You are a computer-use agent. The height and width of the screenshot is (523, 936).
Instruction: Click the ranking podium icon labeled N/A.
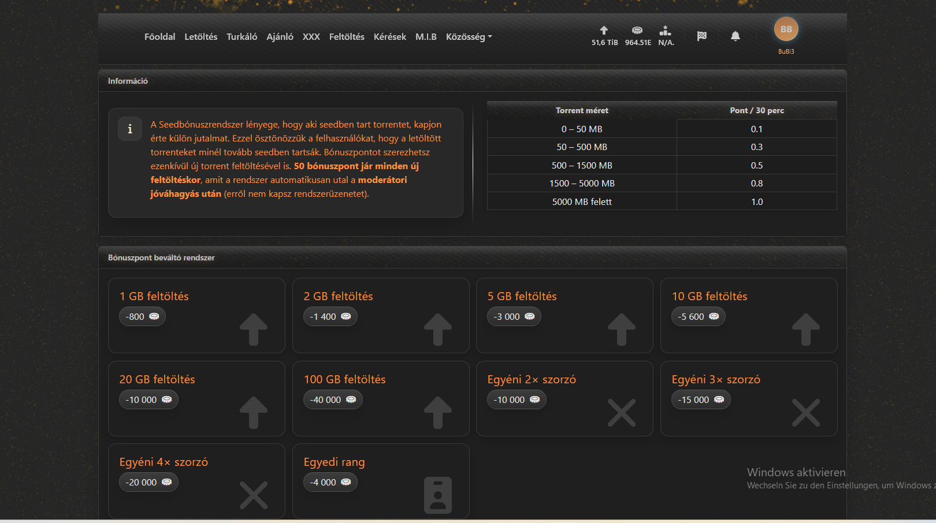coord(666,31)
